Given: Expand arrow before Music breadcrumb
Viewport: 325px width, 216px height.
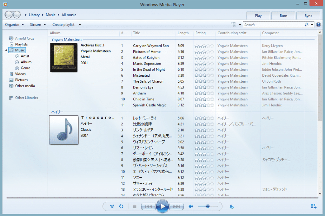Looking at the screenshot, I should pos(43,15).
